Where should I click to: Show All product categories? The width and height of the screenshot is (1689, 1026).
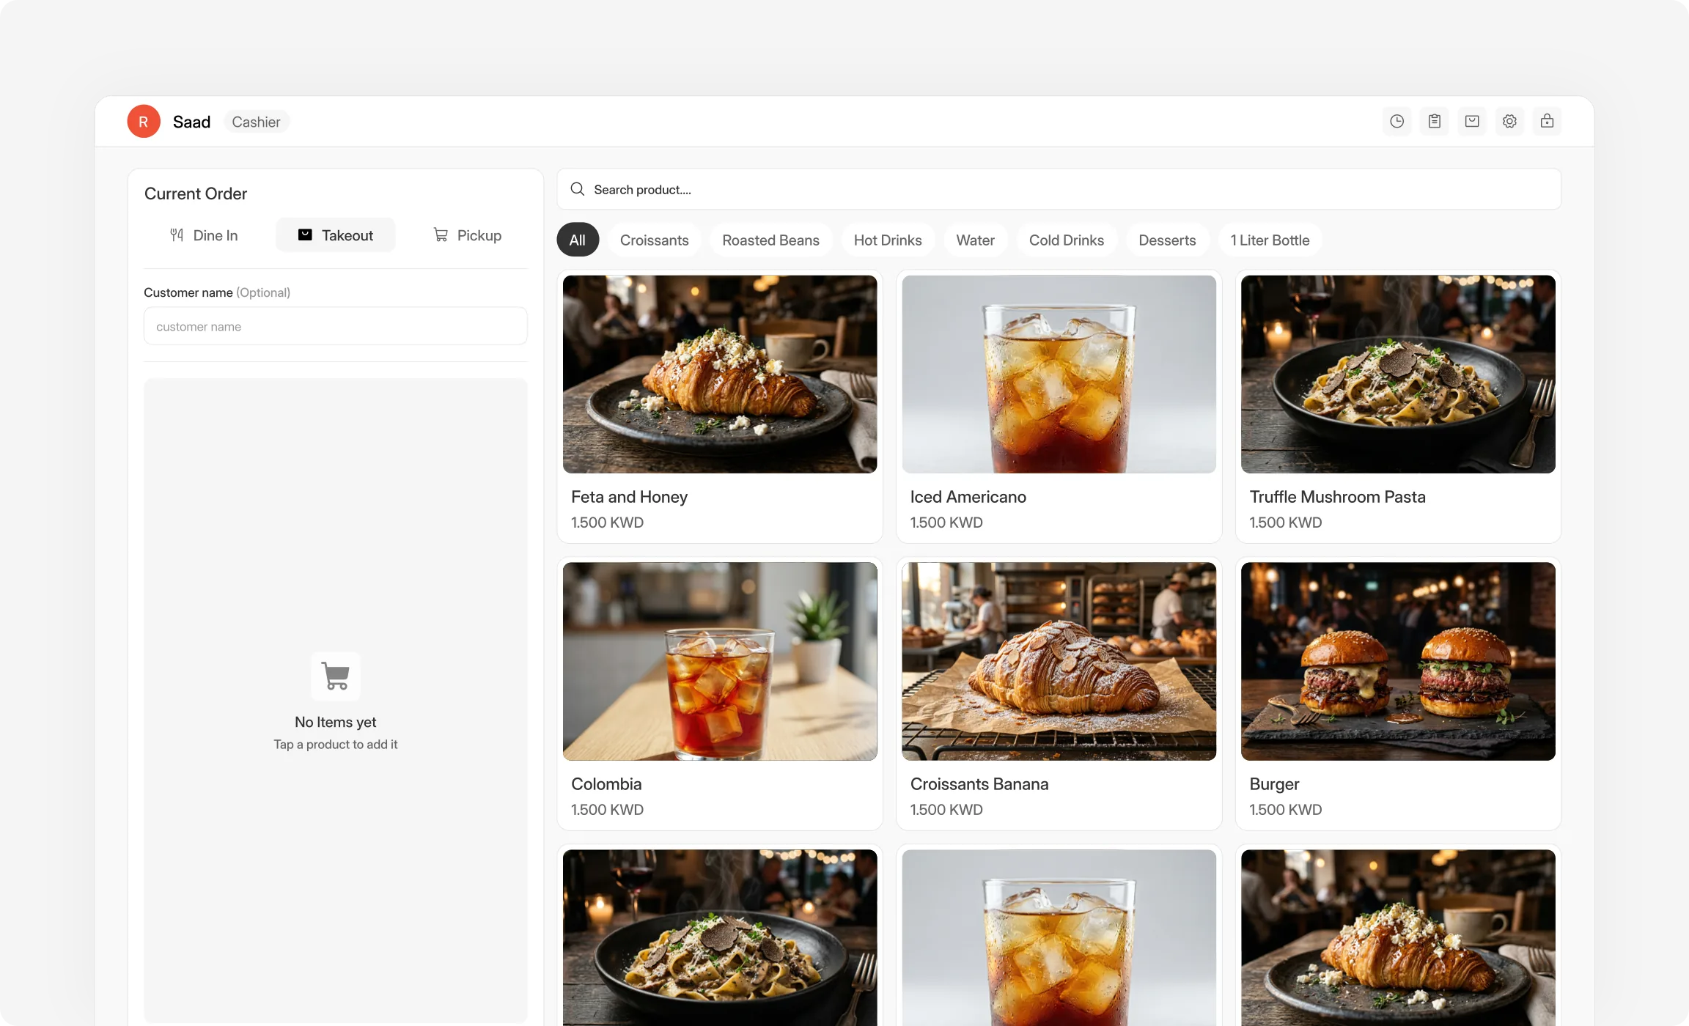(578, 240)
